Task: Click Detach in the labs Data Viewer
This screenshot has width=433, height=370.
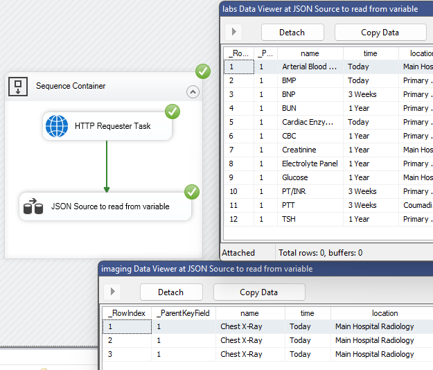Action: point(292,33)
